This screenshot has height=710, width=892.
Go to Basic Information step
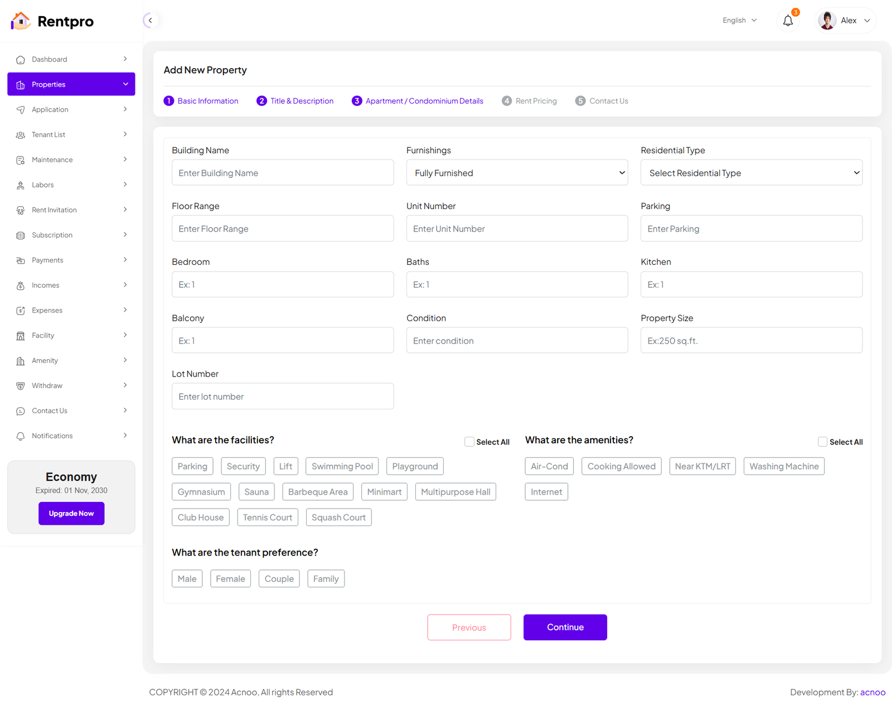(201, 101)
